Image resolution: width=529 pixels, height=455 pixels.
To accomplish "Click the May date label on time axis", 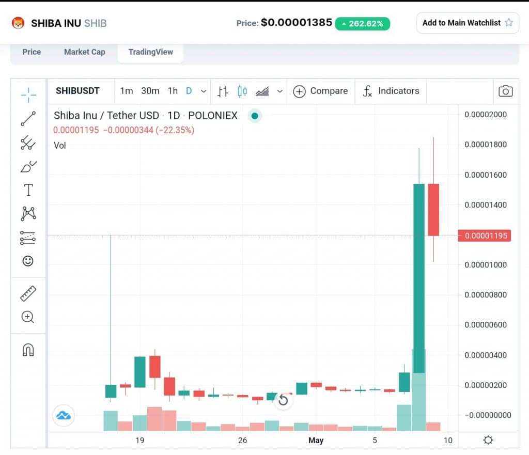I will (x=316, y=440).
